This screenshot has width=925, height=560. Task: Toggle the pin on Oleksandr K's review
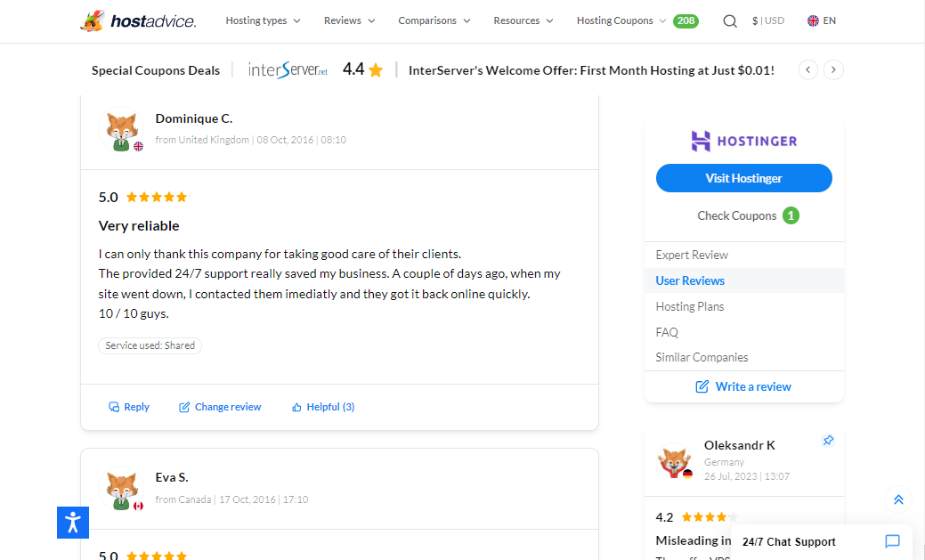[828, 440]
